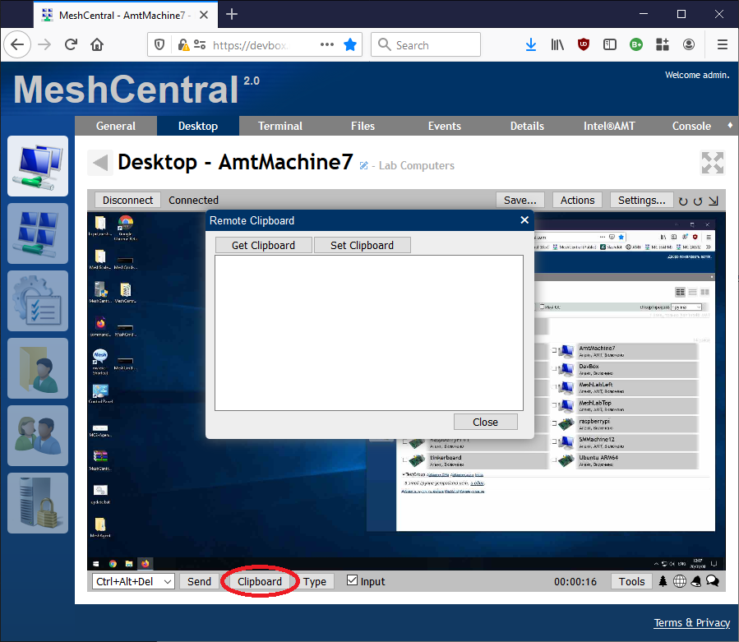Open page actions three-dots in URL bar
This screenshot has height=642, width=739.
327,44
